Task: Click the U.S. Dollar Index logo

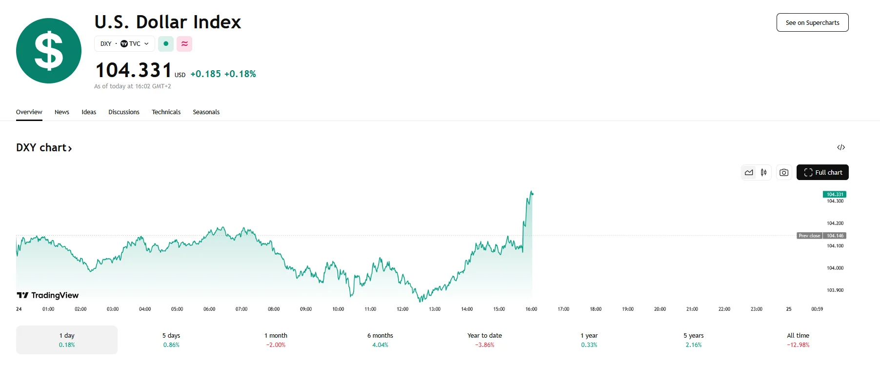Action: [49, 51]
